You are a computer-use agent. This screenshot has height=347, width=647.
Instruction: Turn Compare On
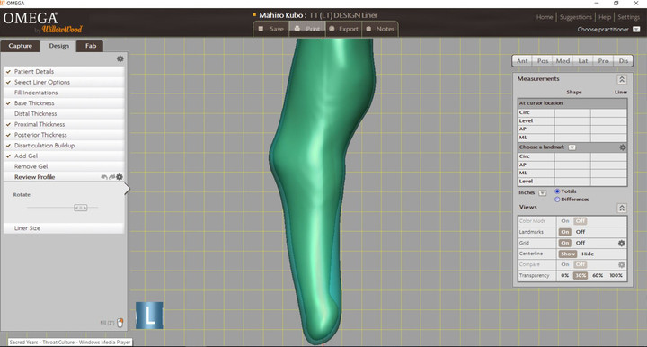tap(565, 265)
